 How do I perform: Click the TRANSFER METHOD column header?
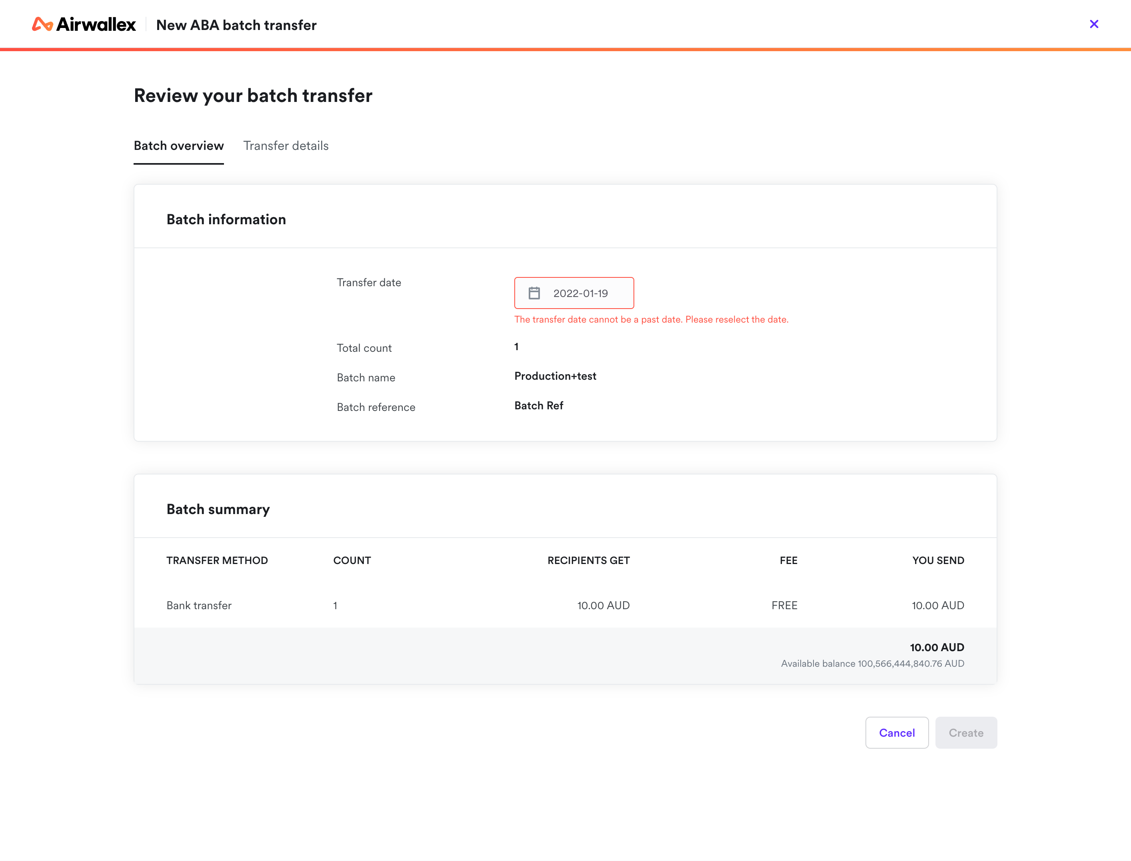pos(217,561)
